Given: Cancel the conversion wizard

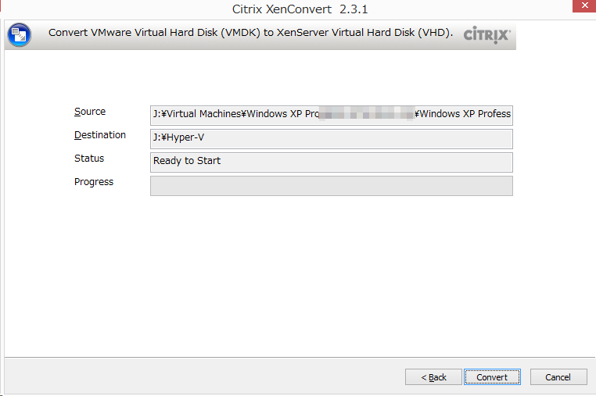Looking at the screenshot, I should [558, 377].
